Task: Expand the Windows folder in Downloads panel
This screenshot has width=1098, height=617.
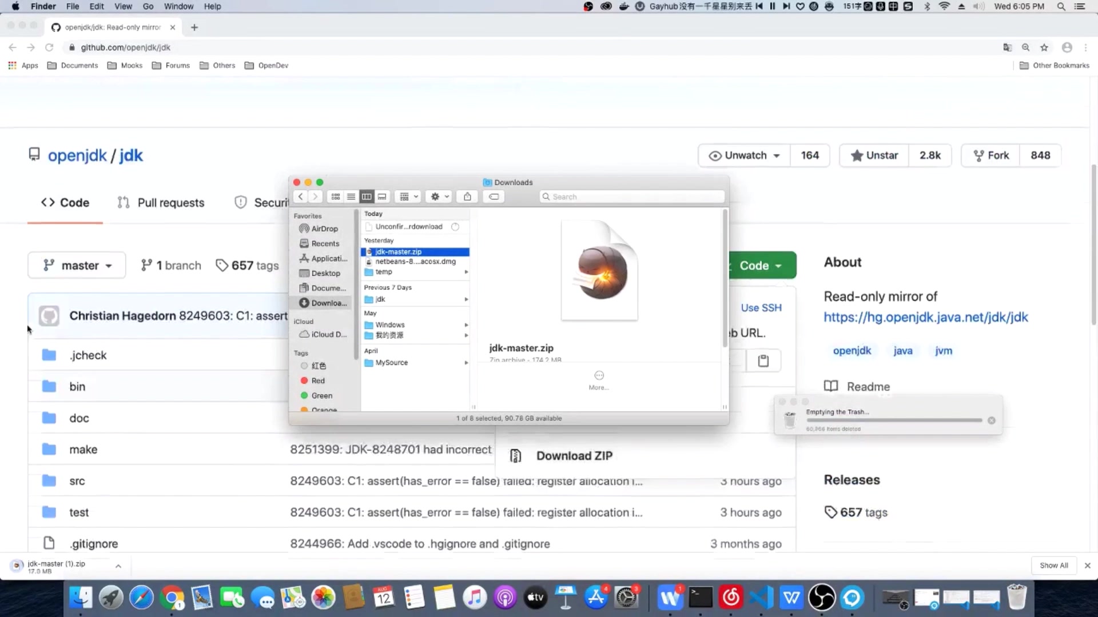Action: 466,324
